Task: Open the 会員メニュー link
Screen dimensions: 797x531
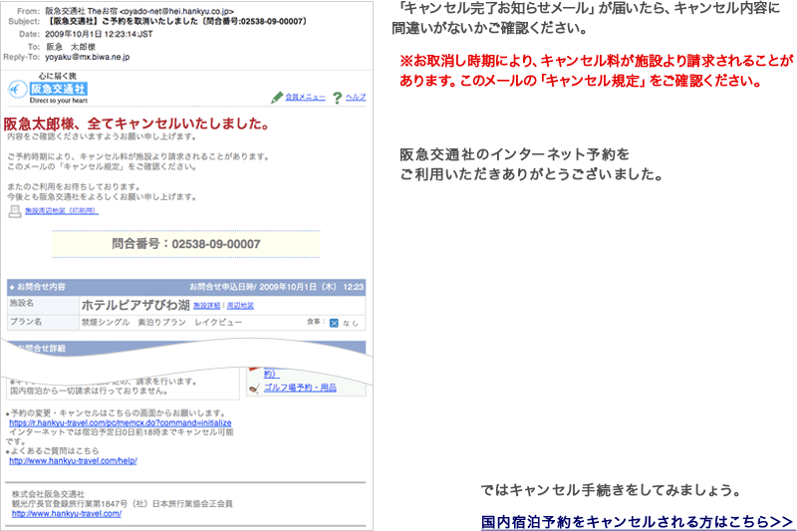Action: [x=305, y=97]
